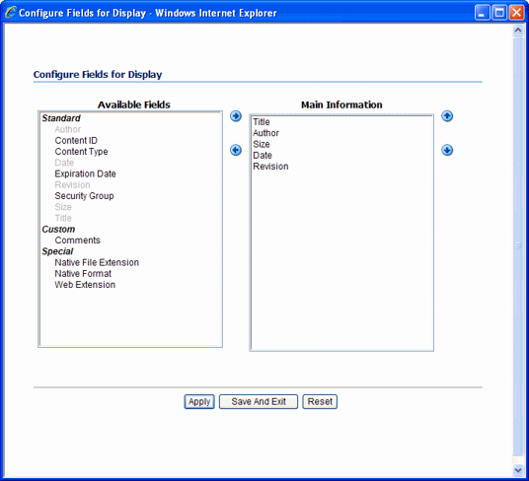Close the Configure Fields window
This screenshot has width=529, height=481.
tap(516, 13)
